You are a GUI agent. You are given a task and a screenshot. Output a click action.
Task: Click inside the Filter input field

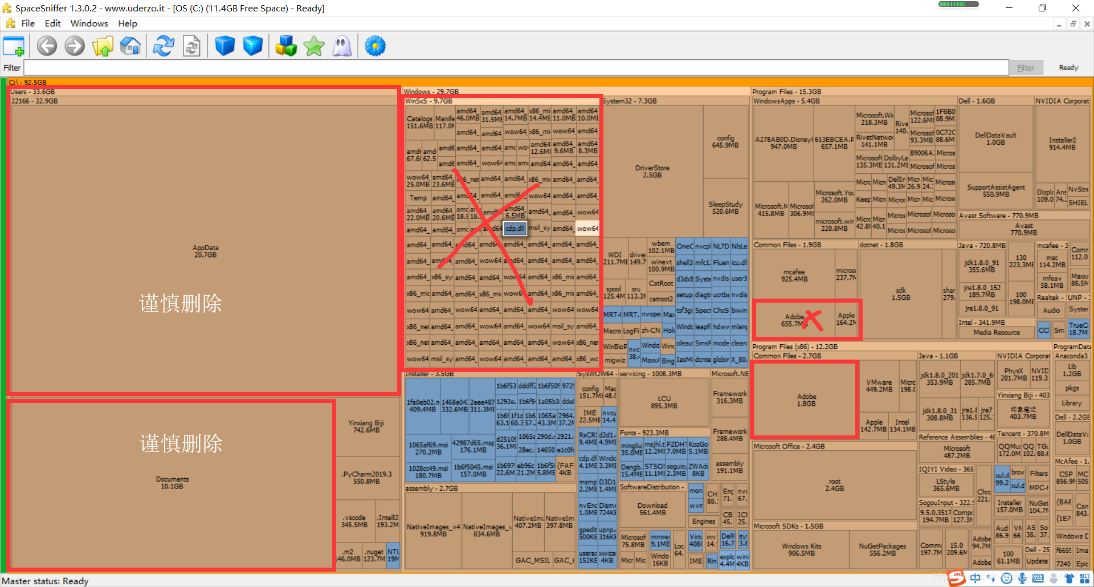516,68
